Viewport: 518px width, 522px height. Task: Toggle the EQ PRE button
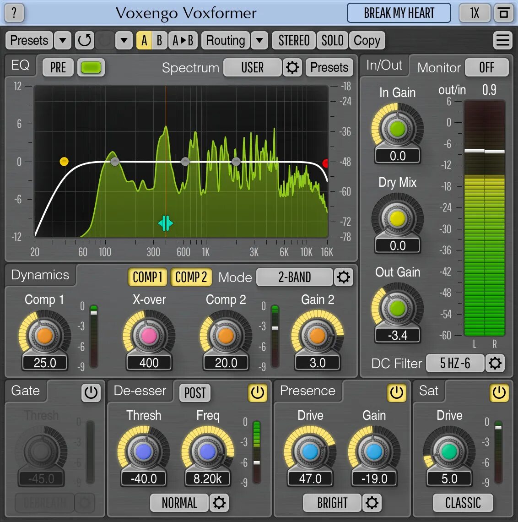58,68
